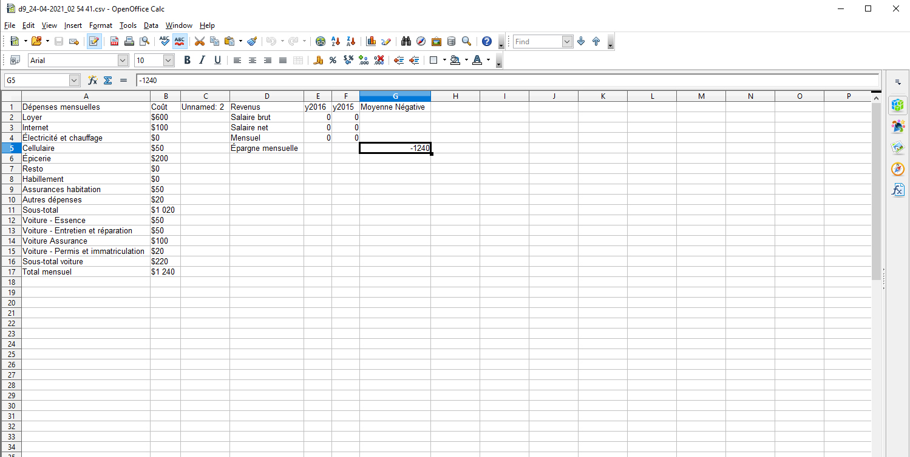Toggle AutoSpellcheck on or off
The image size is (910, 457).
point(180,41)
